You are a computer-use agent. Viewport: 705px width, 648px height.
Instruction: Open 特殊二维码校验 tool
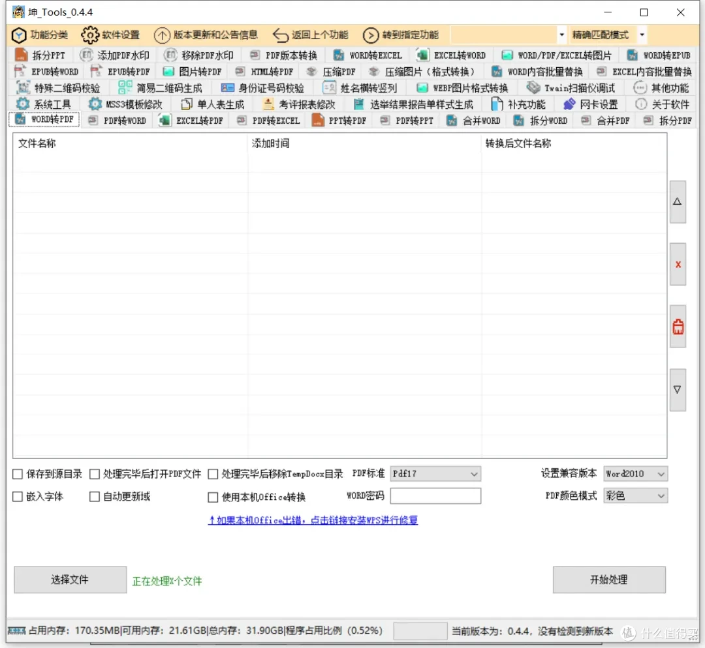[58, 88]
